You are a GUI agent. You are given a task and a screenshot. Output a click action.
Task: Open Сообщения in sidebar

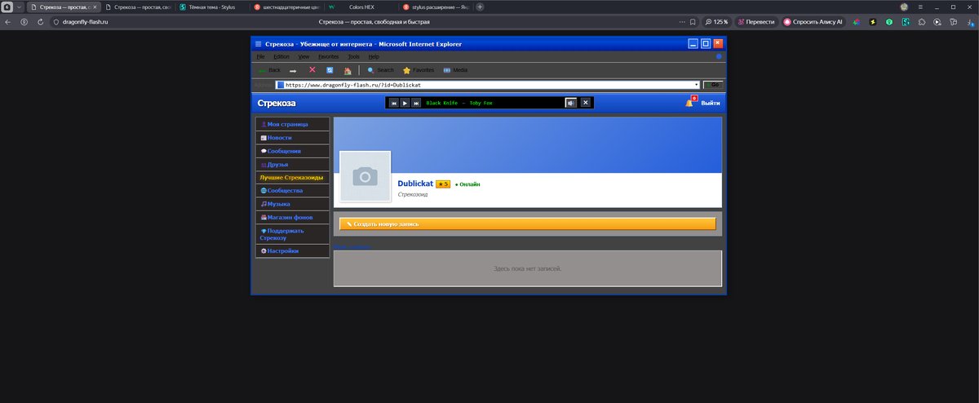pos(293,151)
